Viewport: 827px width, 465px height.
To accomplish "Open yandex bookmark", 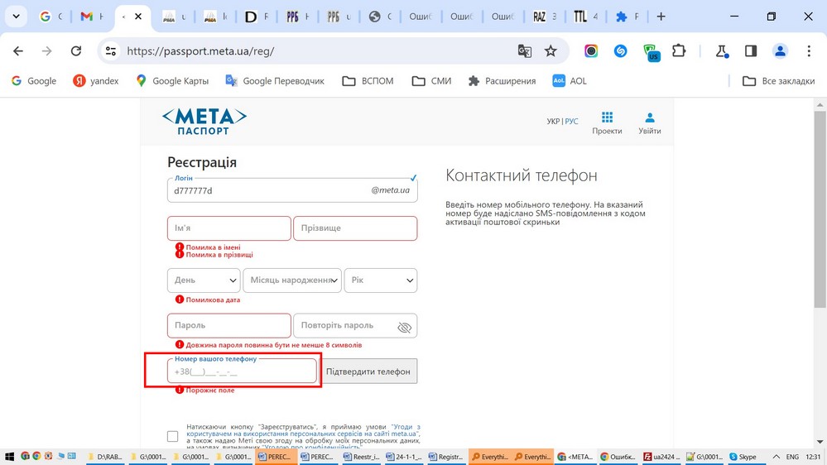I will pyautogui.click(x=96, y=80).
